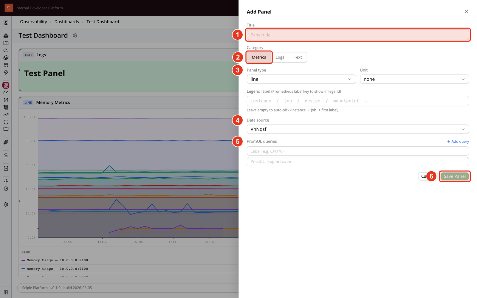This screenshot has height=298, width=477.
Task: Click the 100.0% y-axis label
Action: point(30,117)
